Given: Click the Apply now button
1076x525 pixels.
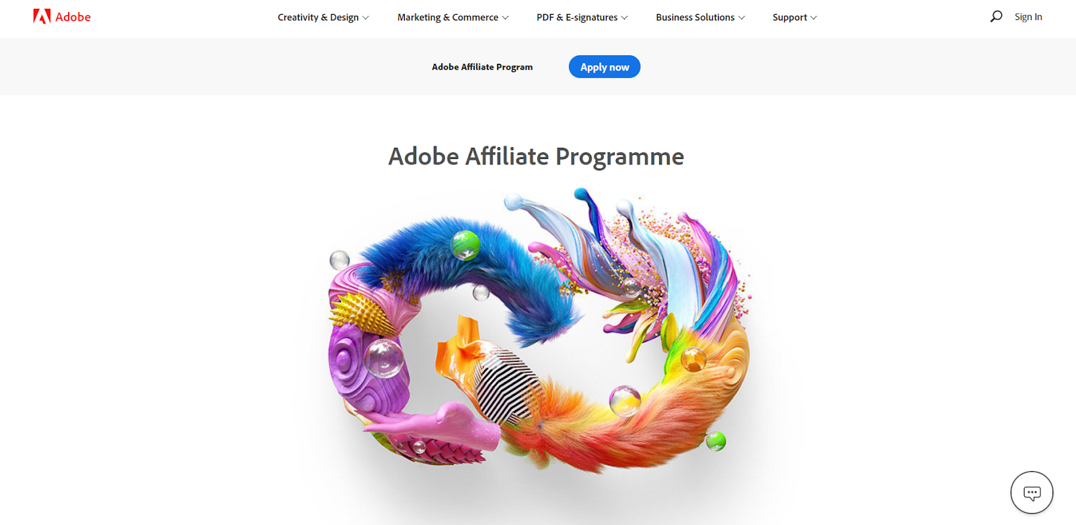Looking at the screenshot, I should [605, 67].
